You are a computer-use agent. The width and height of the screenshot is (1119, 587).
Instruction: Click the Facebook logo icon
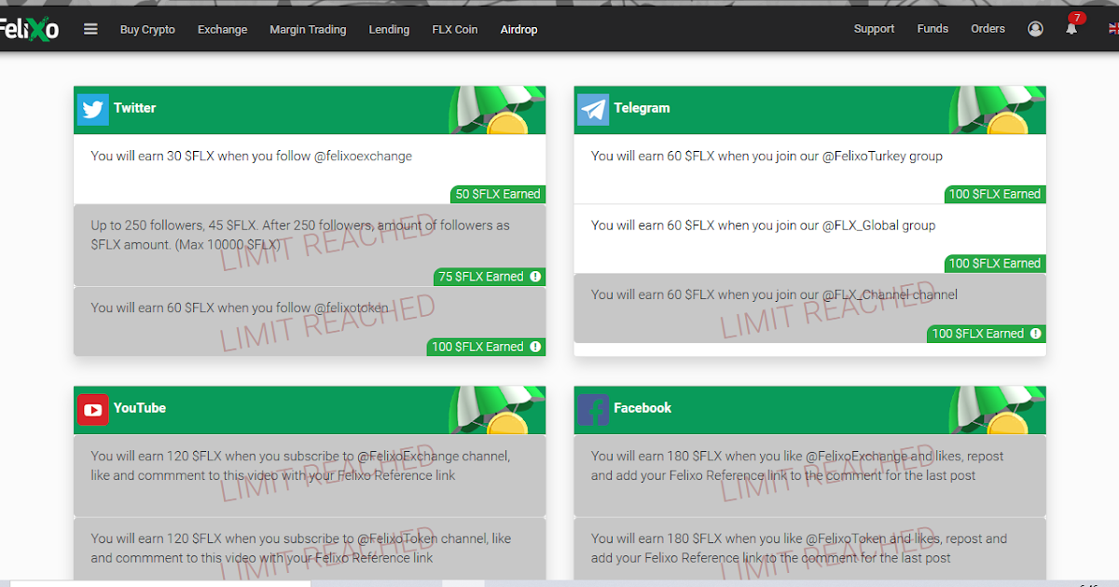point(593,409)
